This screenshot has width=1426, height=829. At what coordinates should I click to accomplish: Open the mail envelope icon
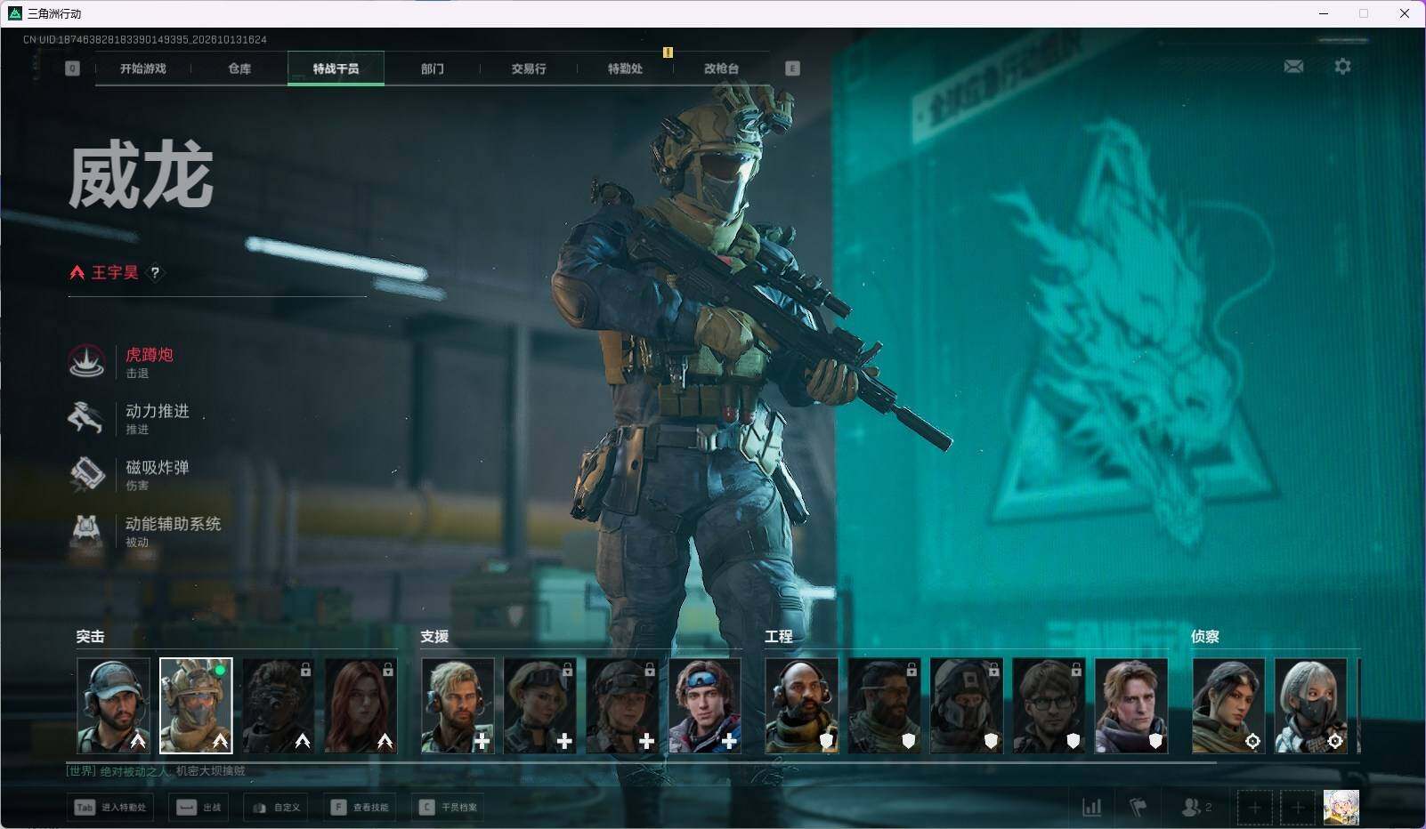pos(1293,67)
